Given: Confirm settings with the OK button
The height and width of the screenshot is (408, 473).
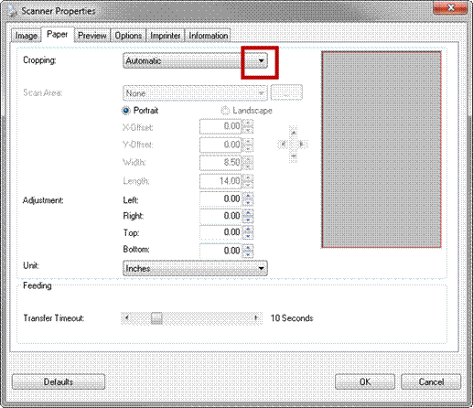Looking at the screenshot, I should [365, 381].
